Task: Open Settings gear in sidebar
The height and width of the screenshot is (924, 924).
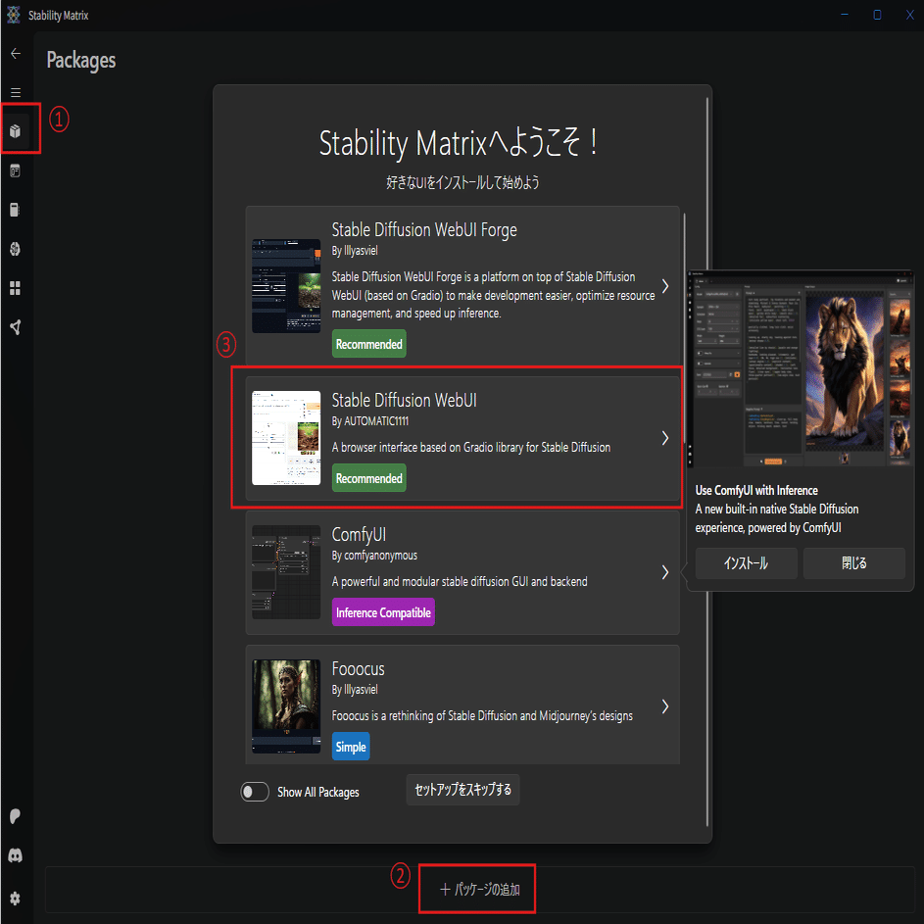Action: [x=16, y=899]
